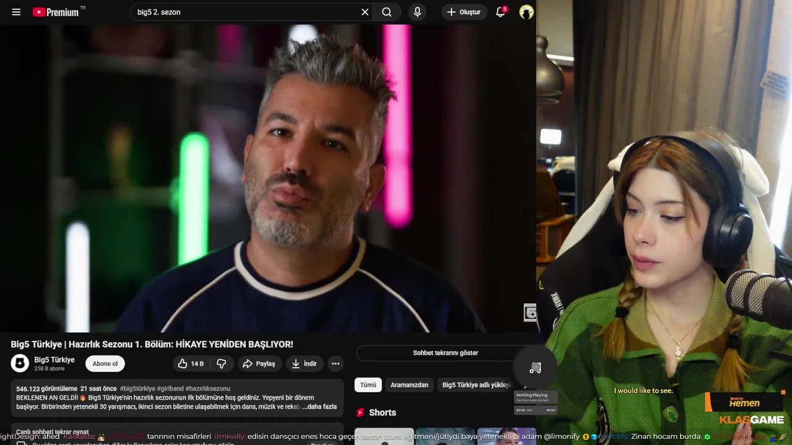Image resolution: width=792 pixels, height=445 pixels.
Task: Click the Shorts section heading
Action: click(382, 412)
